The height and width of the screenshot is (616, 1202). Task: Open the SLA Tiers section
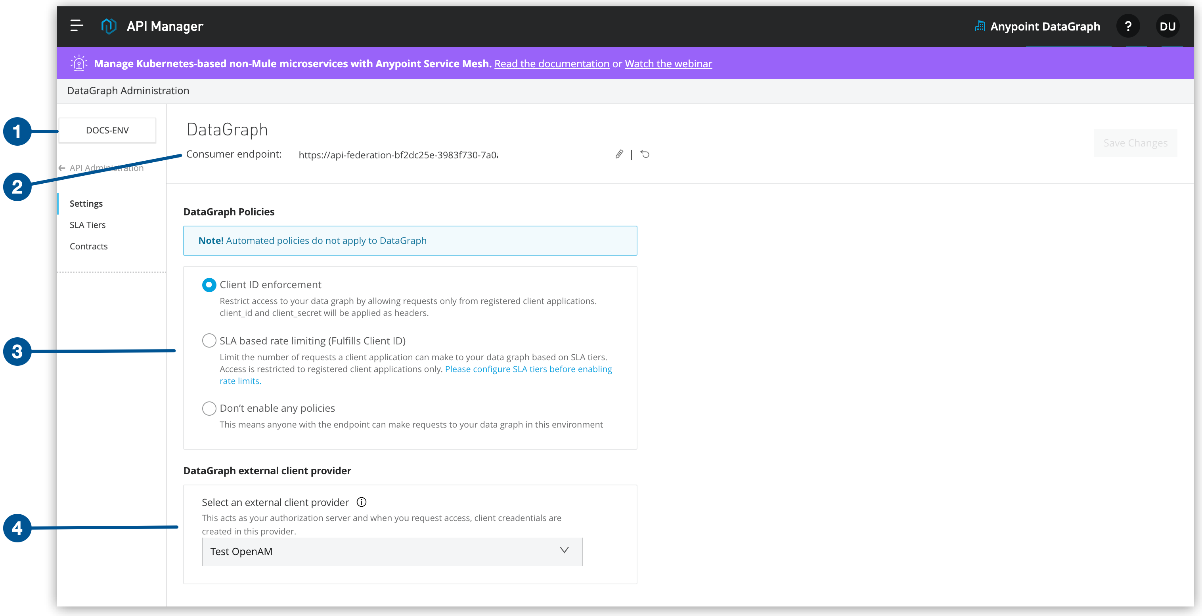point(89,225)
